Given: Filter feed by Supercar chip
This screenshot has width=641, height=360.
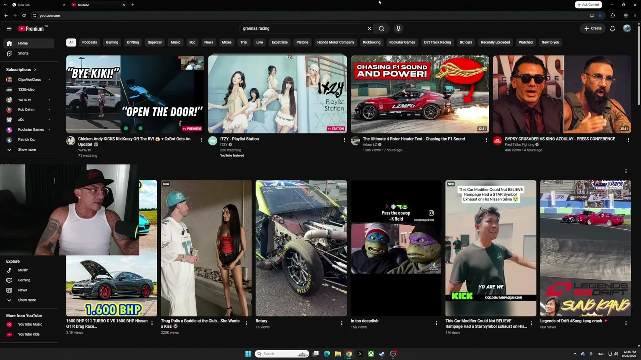Looking at the screenshot, I should (155, 42).
